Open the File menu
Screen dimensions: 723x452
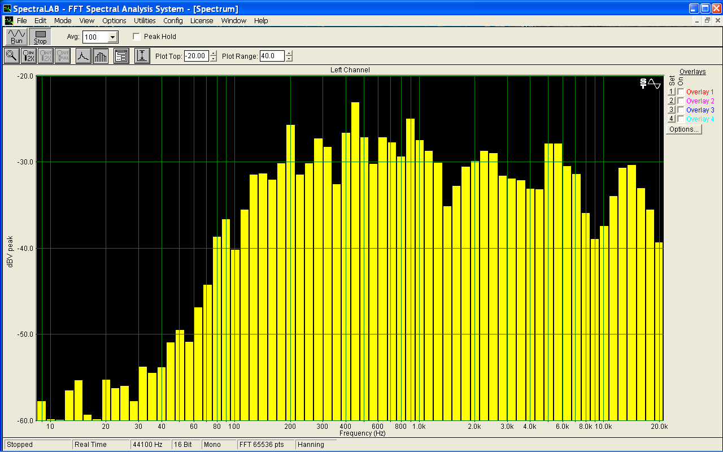click(21, 20)
